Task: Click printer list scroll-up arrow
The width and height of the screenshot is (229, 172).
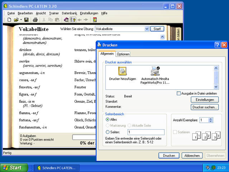Action: pos(216,68)
